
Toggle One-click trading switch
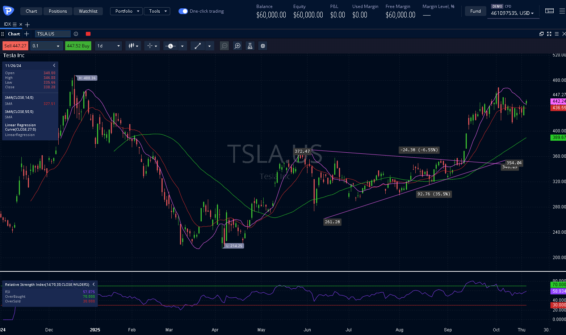[x=183, y=11]
